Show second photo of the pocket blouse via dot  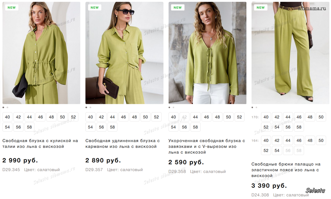pyautogui.click(x=90, y=107)
